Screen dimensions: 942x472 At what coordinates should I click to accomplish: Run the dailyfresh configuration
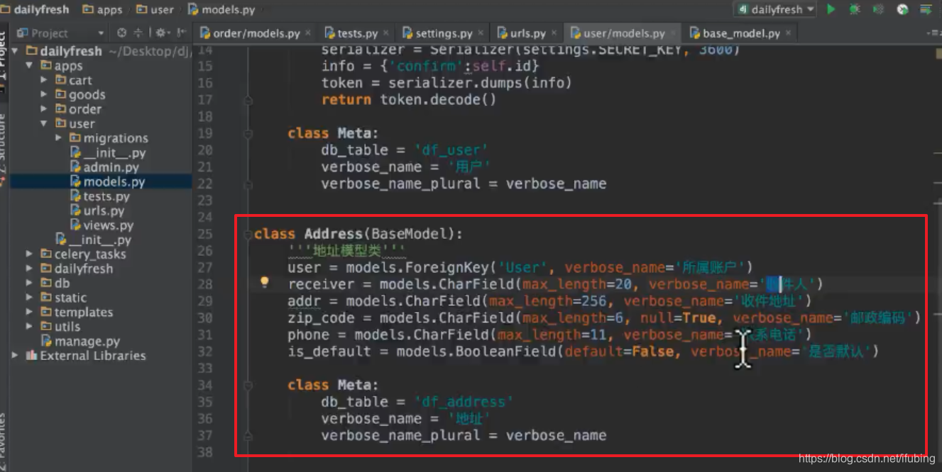click(831, 9)
